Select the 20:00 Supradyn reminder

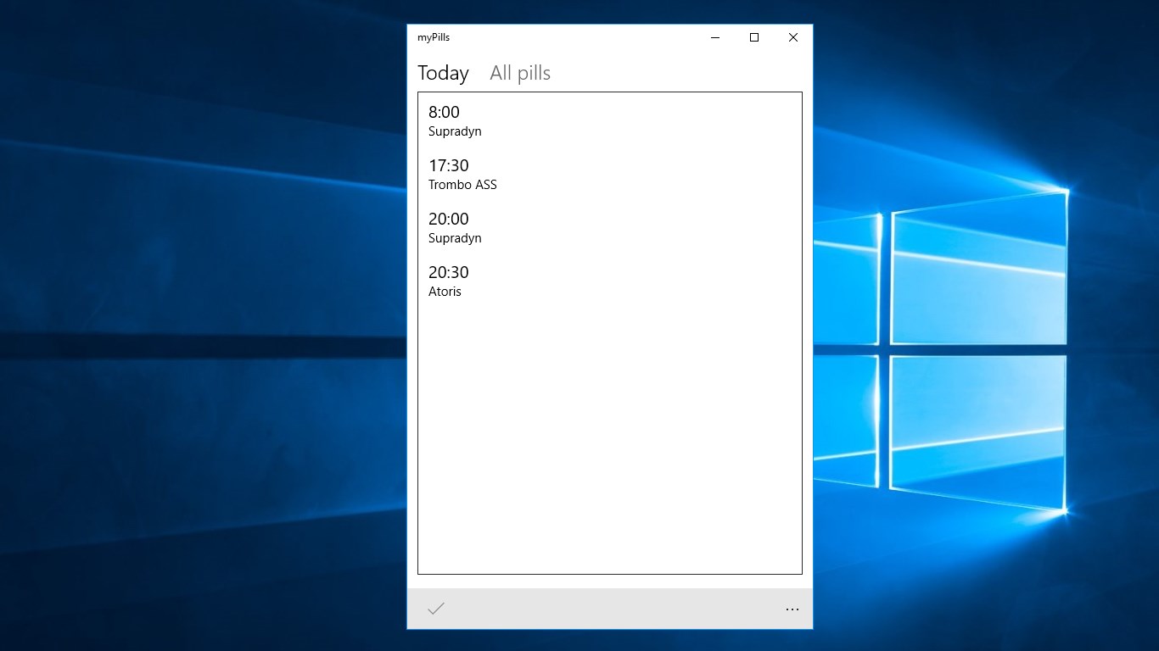point(455,227)
